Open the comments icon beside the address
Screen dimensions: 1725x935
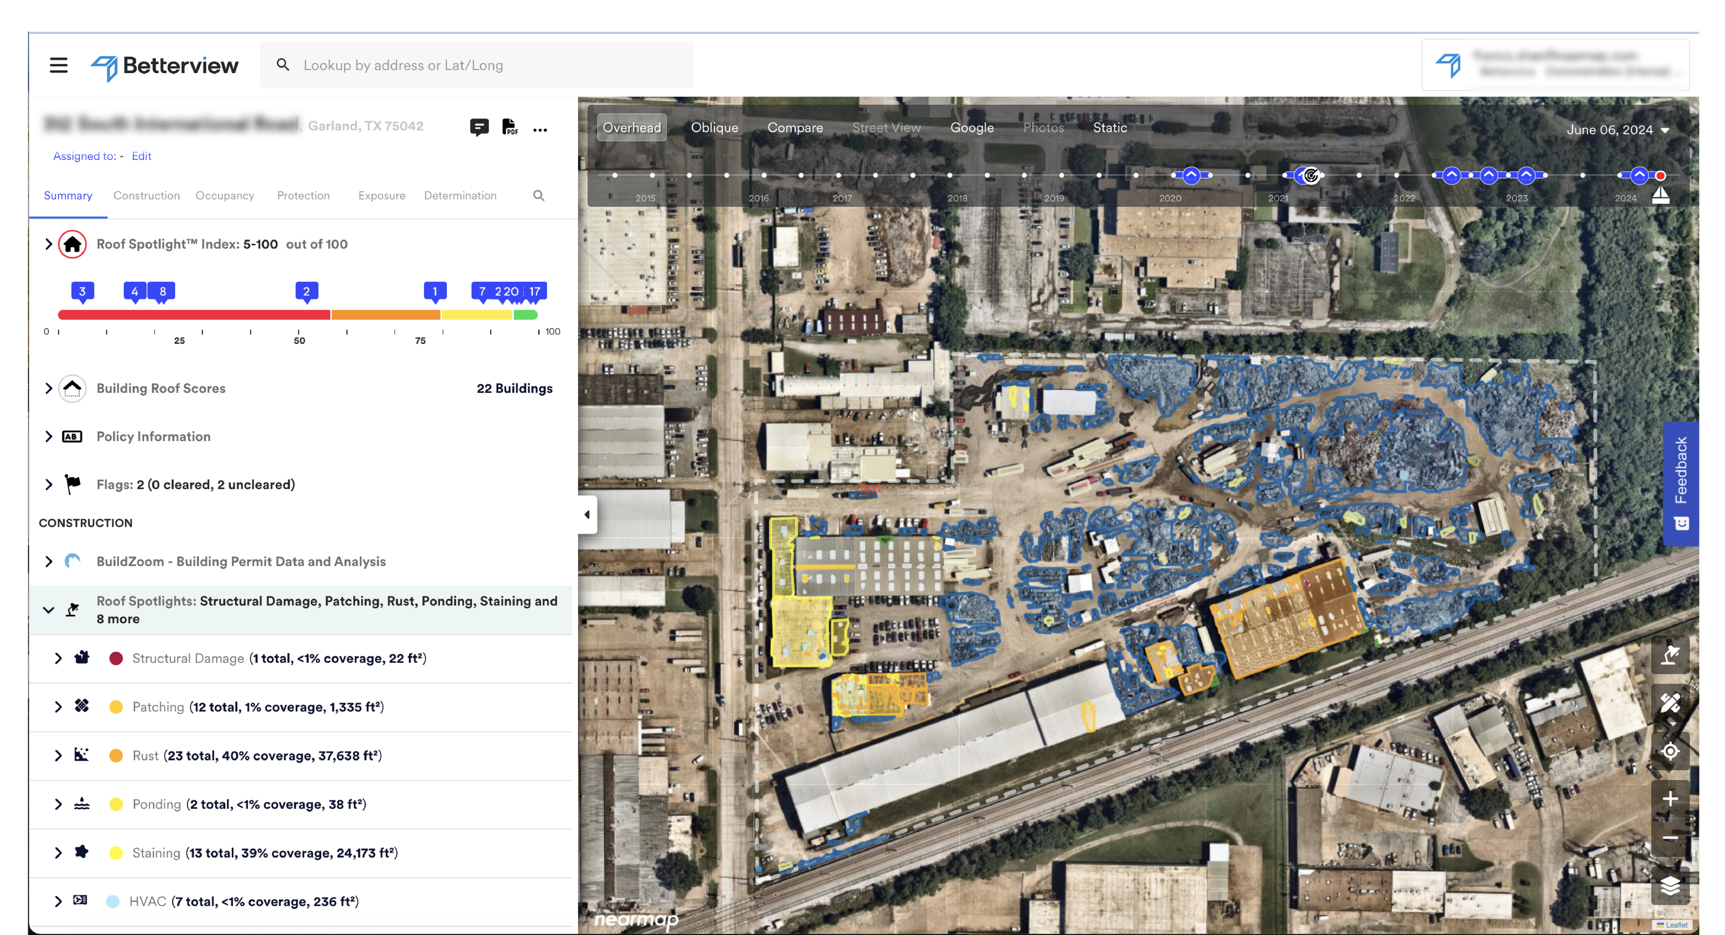[x=479, y=128]
